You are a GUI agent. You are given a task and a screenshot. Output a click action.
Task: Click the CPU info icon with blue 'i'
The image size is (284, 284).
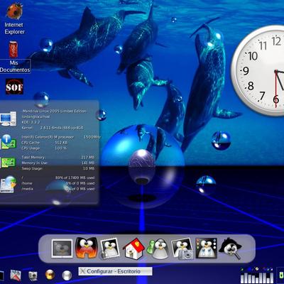tap(8, 142)
